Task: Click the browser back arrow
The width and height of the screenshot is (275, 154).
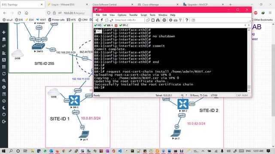Action: (5, 13)
